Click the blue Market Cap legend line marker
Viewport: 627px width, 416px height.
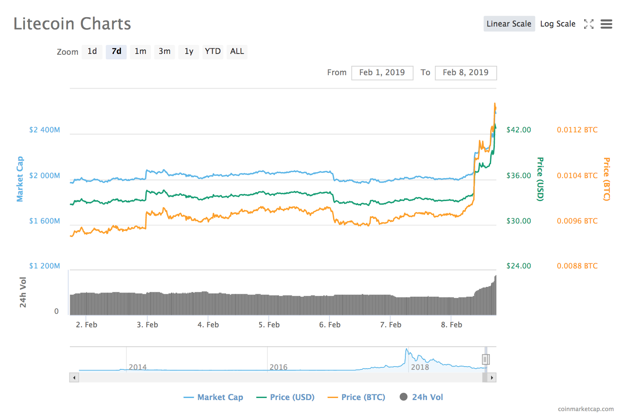[189, 397]
